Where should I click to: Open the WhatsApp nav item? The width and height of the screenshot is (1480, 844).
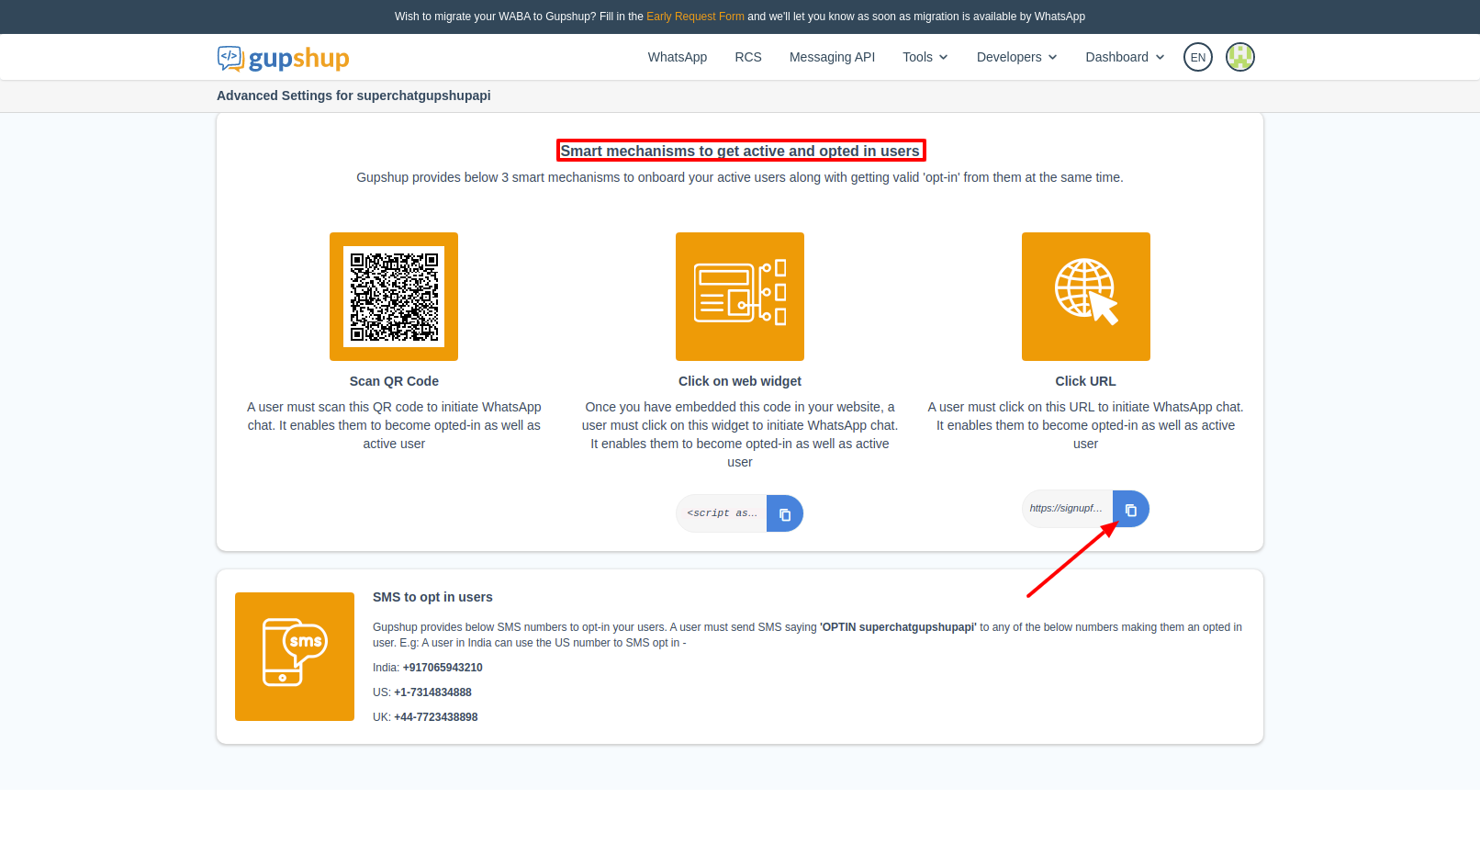click(678, 57)
